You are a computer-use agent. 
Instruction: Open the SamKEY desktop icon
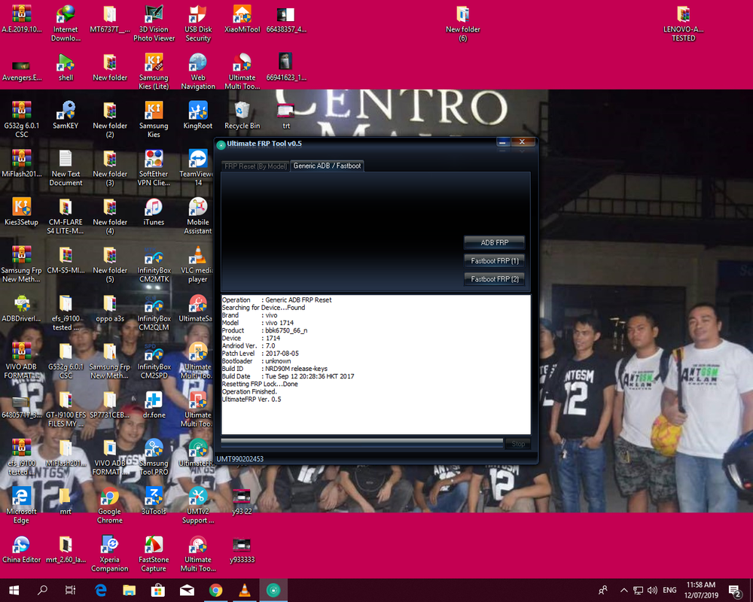click(x=66, y=115)
